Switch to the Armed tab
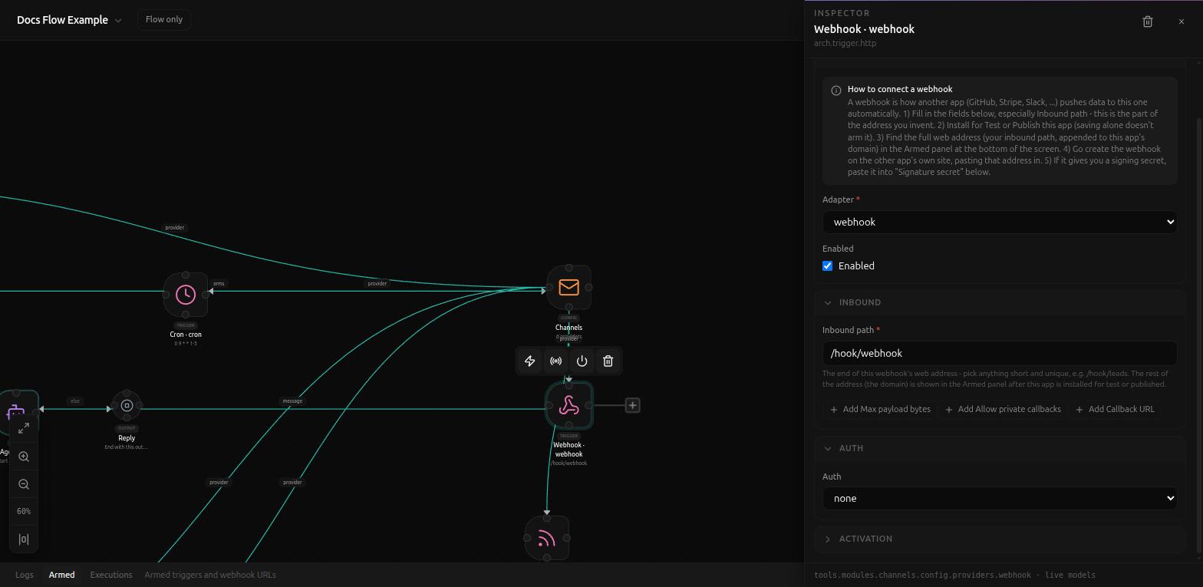The height and width of the screenshot is (587, 1203). (62, 575)
